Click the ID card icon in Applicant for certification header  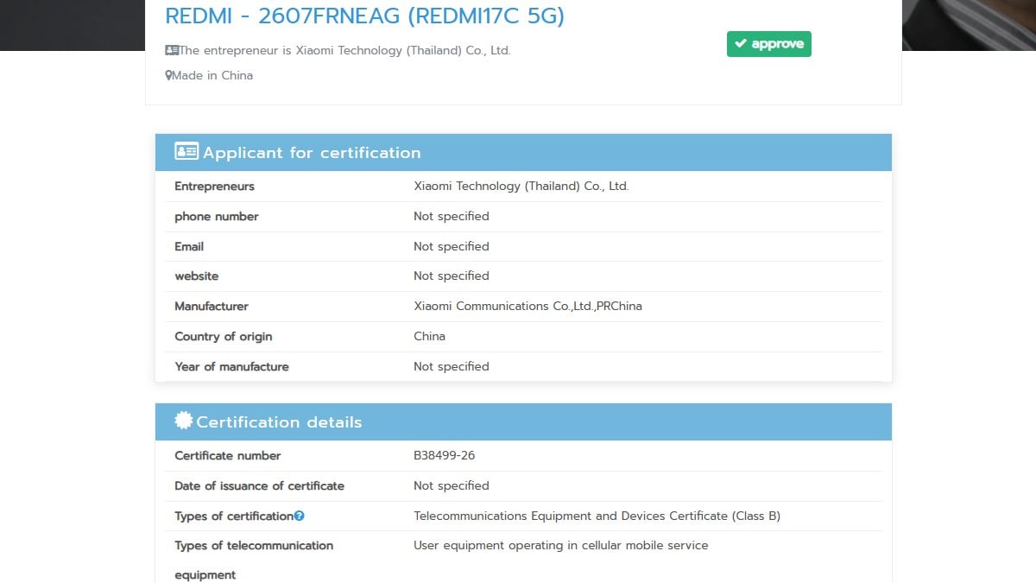[x=186, y=152]
